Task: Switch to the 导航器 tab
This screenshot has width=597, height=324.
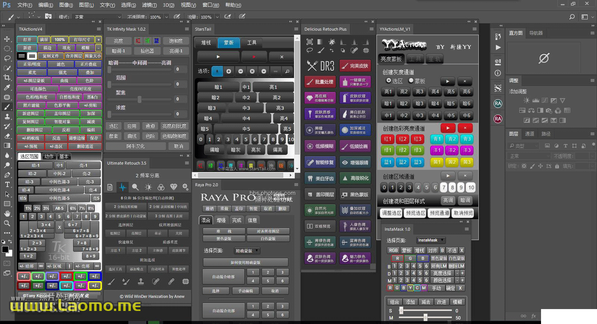Action: pos(536,33)
